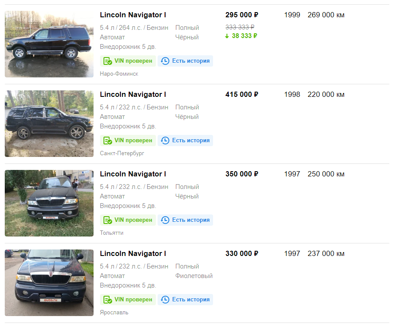The width and height of the screenshot is (398, 326).
Task: Open the 1998 Lincoln Navigator I listing title
Action: point(133,95)
